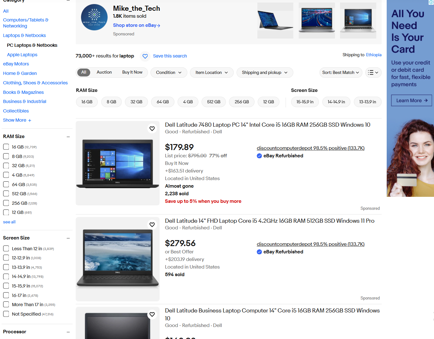Check the More Than 17 in box
This screenshot has height=339, width=434.
click(x=6, y=304)
